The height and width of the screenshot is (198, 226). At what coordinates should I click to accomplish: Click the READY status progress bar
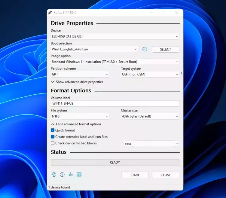[115, 163]
